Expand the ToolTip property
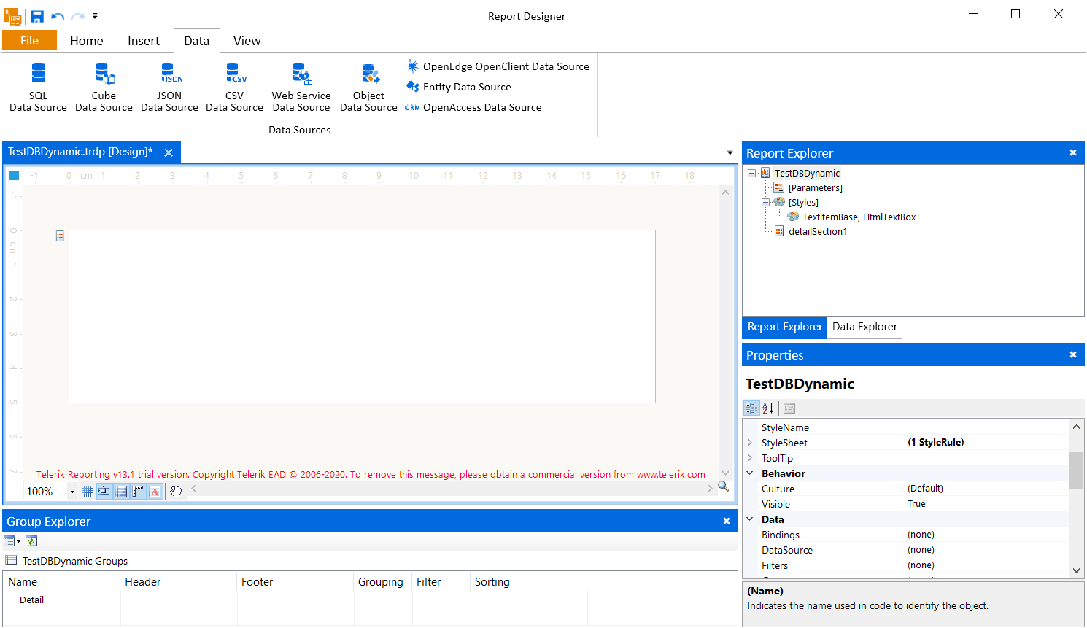1087x628 pixels. click(750, 458)
